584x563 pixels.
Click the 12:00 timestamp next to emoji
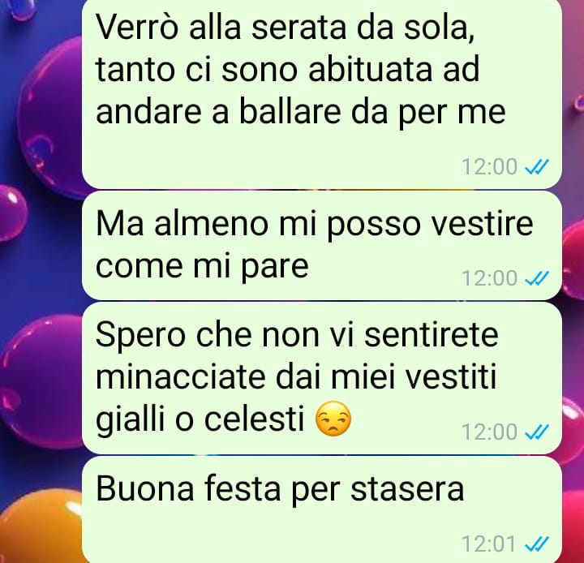pyautogui.click(x=489, y=432)
